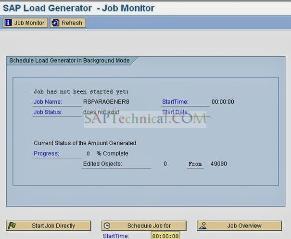Click the Progress: label
Image resolution: width=291 pixels, height=239 pixels.
pos(46,153)
